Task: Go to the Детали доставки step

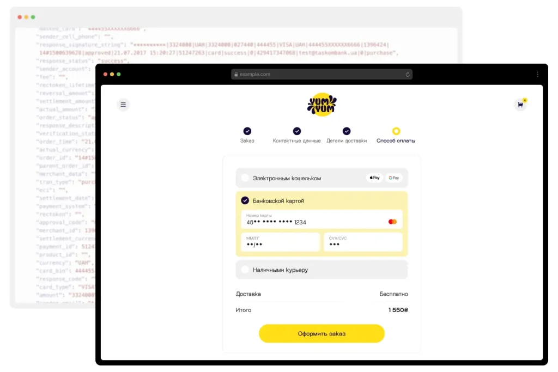Action: click(x=347, y=135)
